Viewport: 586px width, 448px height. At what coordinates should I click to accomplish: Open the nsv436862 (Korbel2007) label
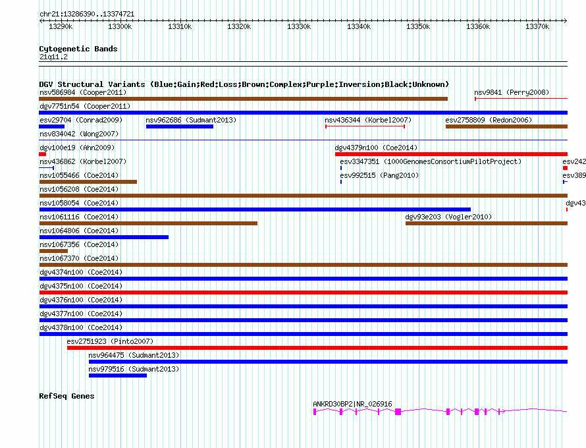(x=83, y=161)
